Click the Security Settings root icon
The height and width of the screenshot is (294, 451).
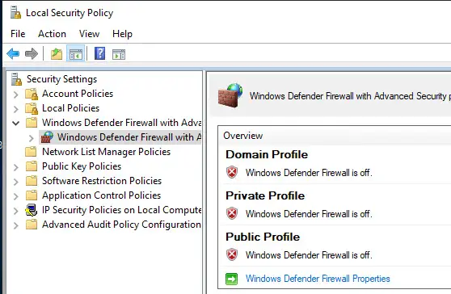16,79
